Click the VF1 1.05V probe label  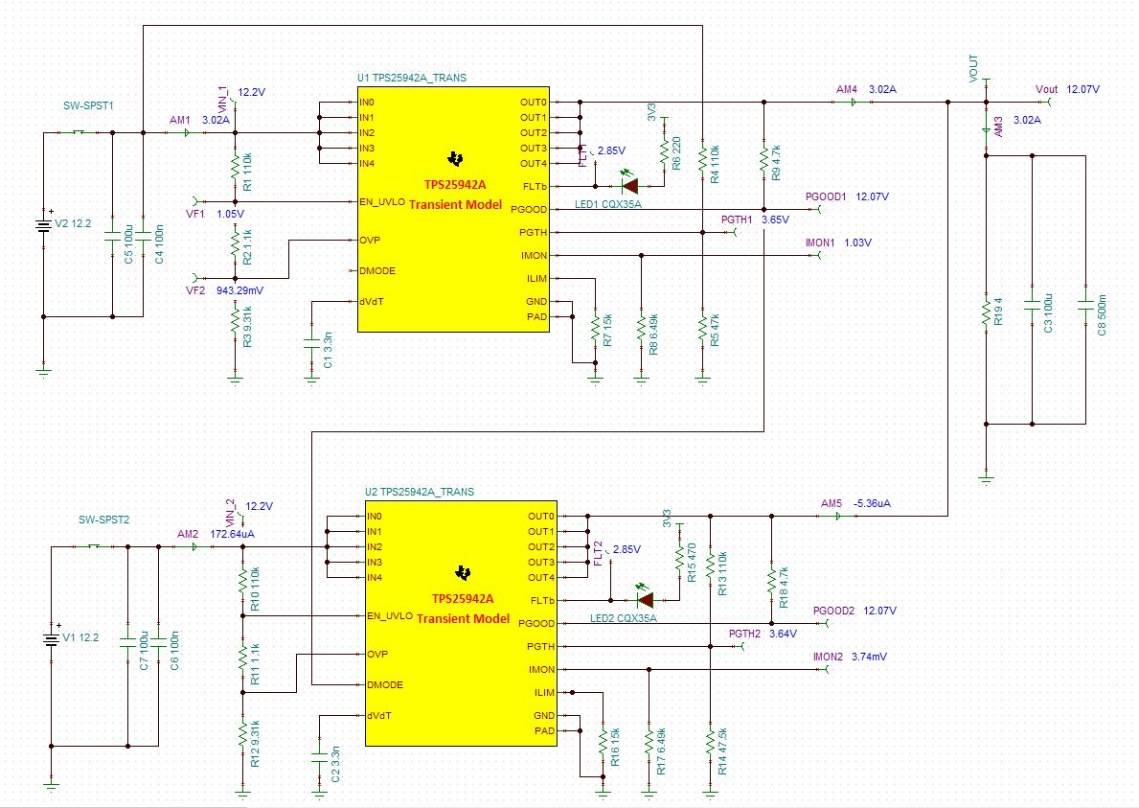(x=215, y=215)
